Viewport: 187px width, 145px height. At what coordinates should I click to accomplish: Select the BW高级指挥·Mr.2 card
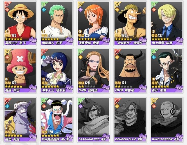coord(57,120)
